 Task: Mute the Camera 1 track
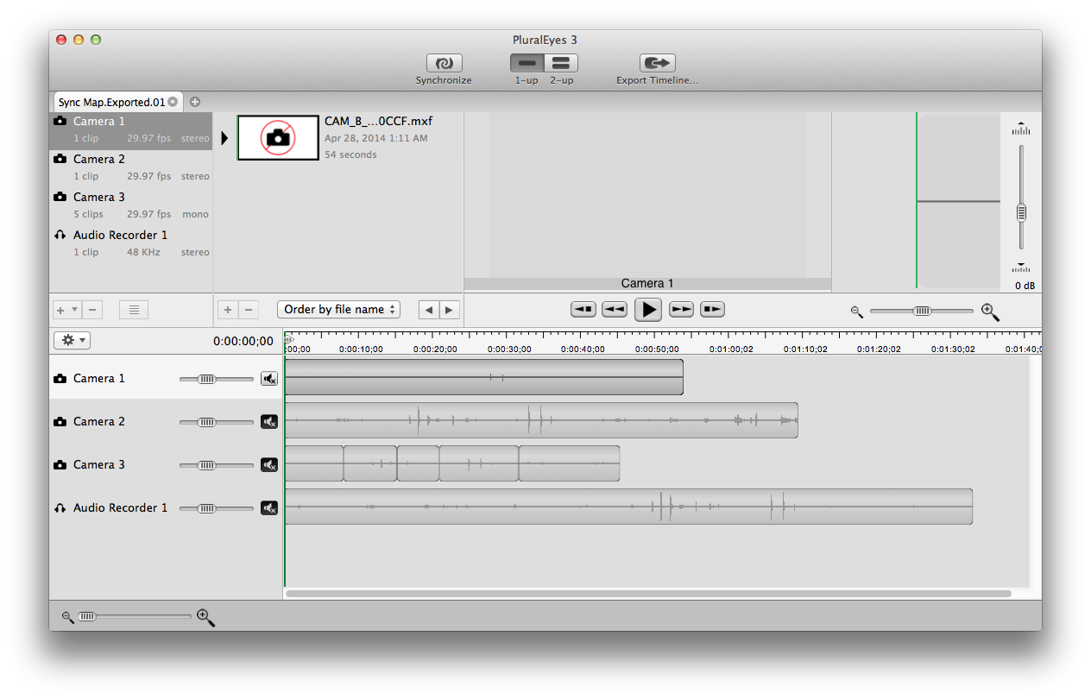pyautogui.click(x=269, y=379)
